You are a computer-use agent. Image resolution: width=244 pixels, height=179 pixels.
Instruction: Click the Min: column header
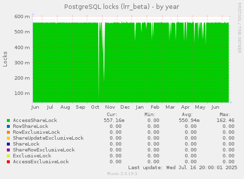(x=150, y=115)
